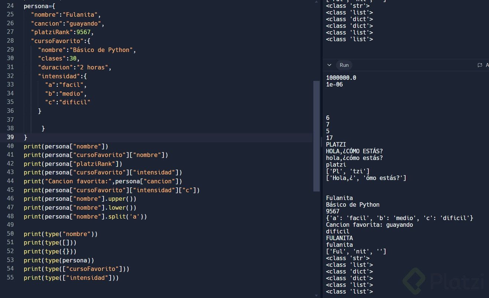
Task: Click the "nombre":"Básico de Python" code line
Action: tap(87, 50)
